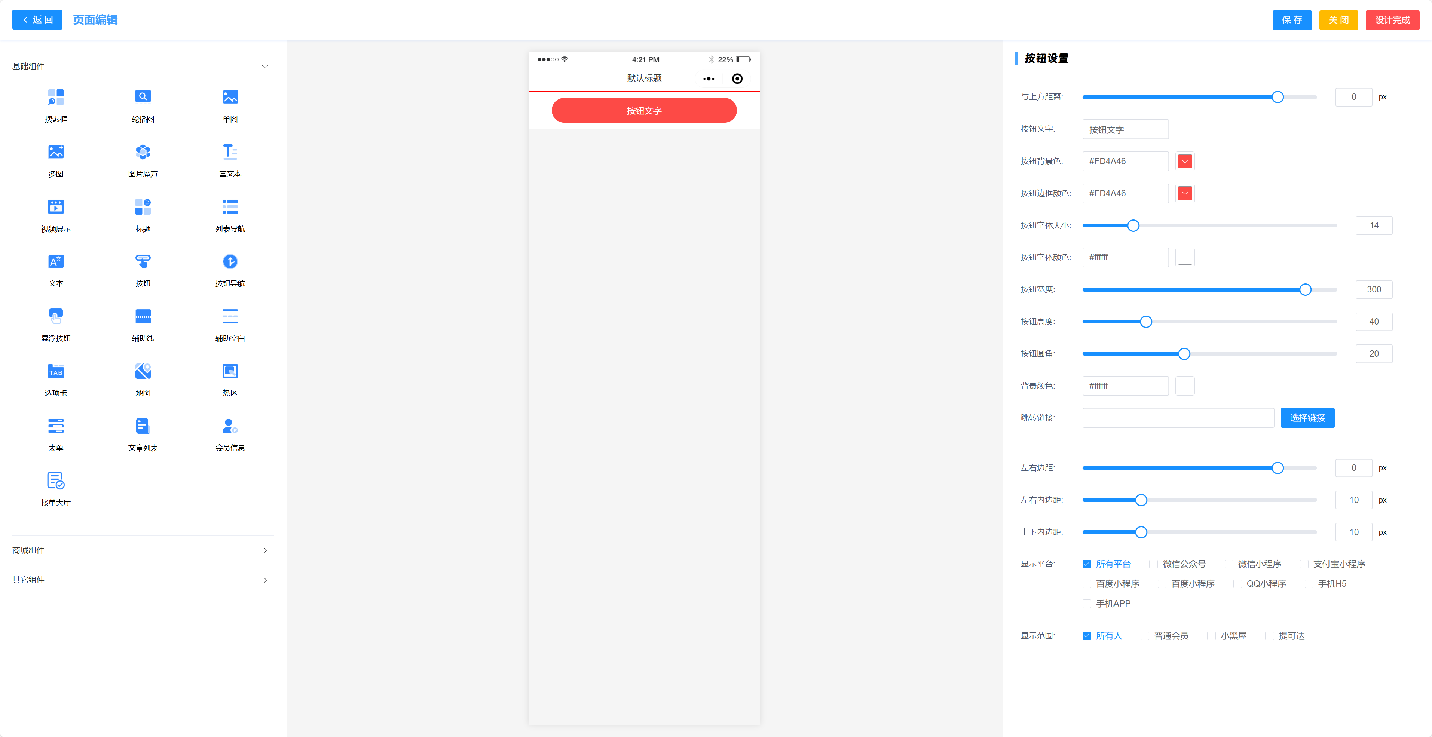The image size is (1432, 737).
Task: Expand the 其它组件 section
Action: point(264,580)
